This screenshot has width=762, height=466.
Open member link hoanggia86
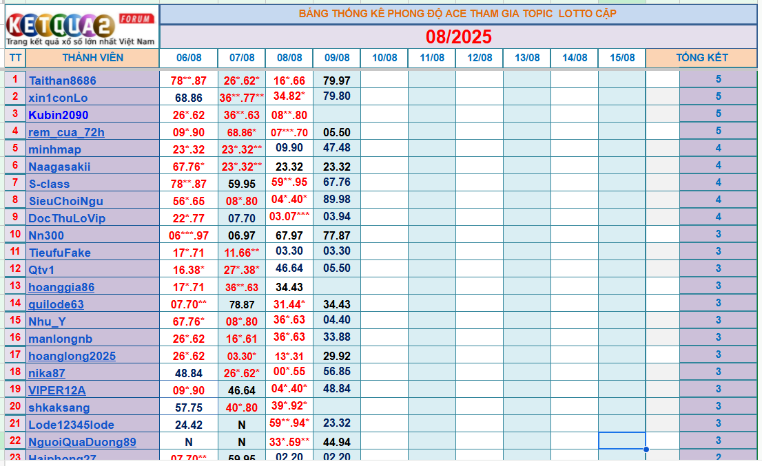pos(61,287)
